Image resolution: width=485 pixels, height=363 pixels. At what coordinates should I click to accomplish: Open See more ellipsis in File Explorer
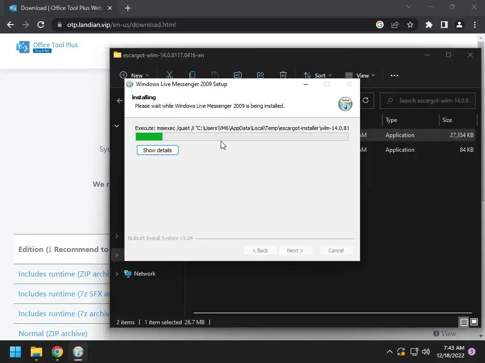(395, 75)
